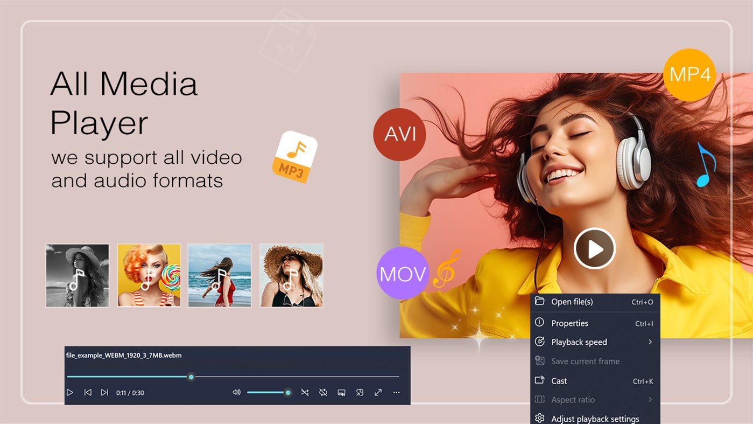Click the Properties info icon
The image size is (753, 424).
tap(539, 323)
